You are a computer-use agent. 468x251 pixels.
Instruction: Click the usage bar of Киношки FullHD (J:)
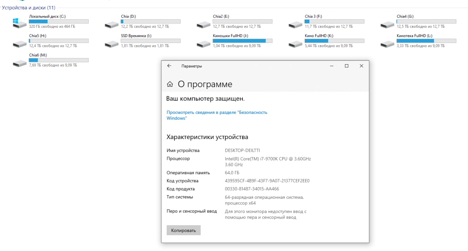pyautogui.click(x=242, y=41)
